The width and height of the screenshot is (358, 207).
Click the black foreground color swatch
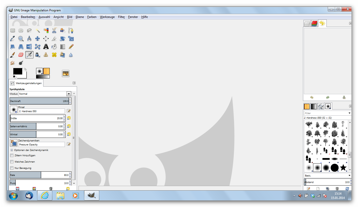pyautogui.click(x=18, y=71)
